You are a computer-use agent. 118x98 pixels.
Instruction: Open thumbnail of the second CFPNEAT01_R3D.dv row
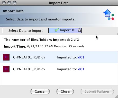click(x=6, y=69)
